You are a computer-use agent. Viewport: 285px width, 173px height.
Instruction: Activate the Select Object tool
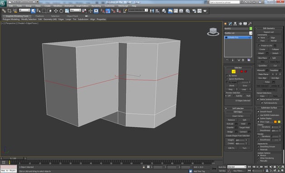pyautogui.click(x=33, y=11)
